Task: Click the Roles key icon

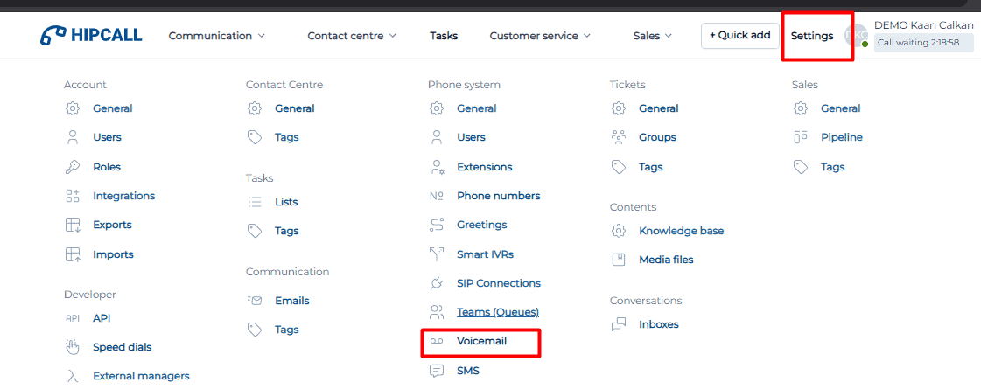Action: click(x=73, y=167)
